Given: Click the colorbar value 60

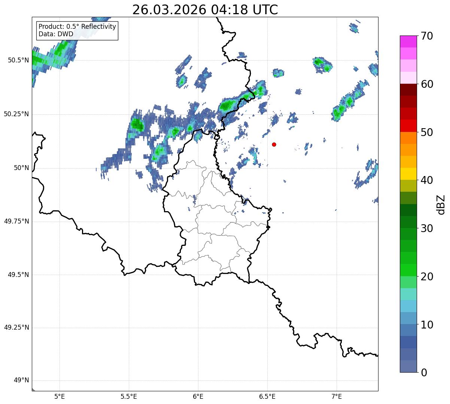Looking at the screenshot, I should pos(427,84).
